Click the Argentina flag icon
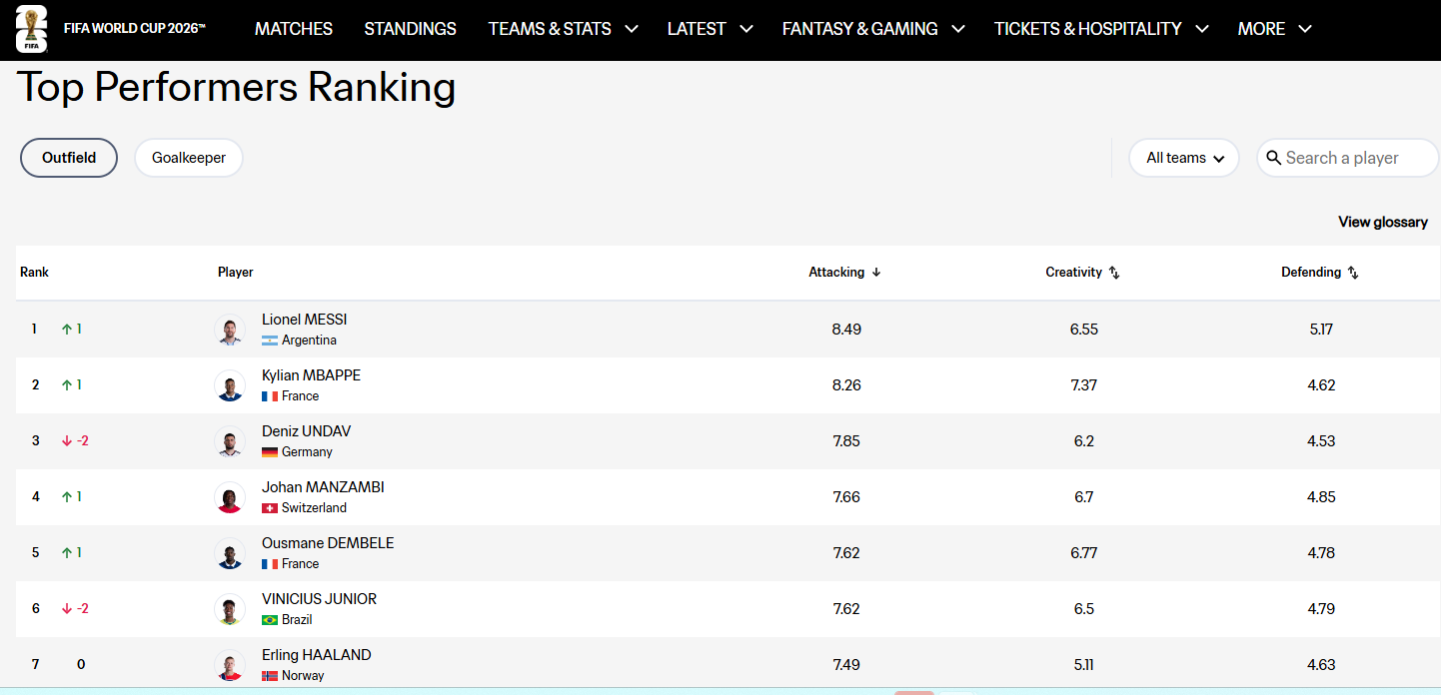 (270, 341)
